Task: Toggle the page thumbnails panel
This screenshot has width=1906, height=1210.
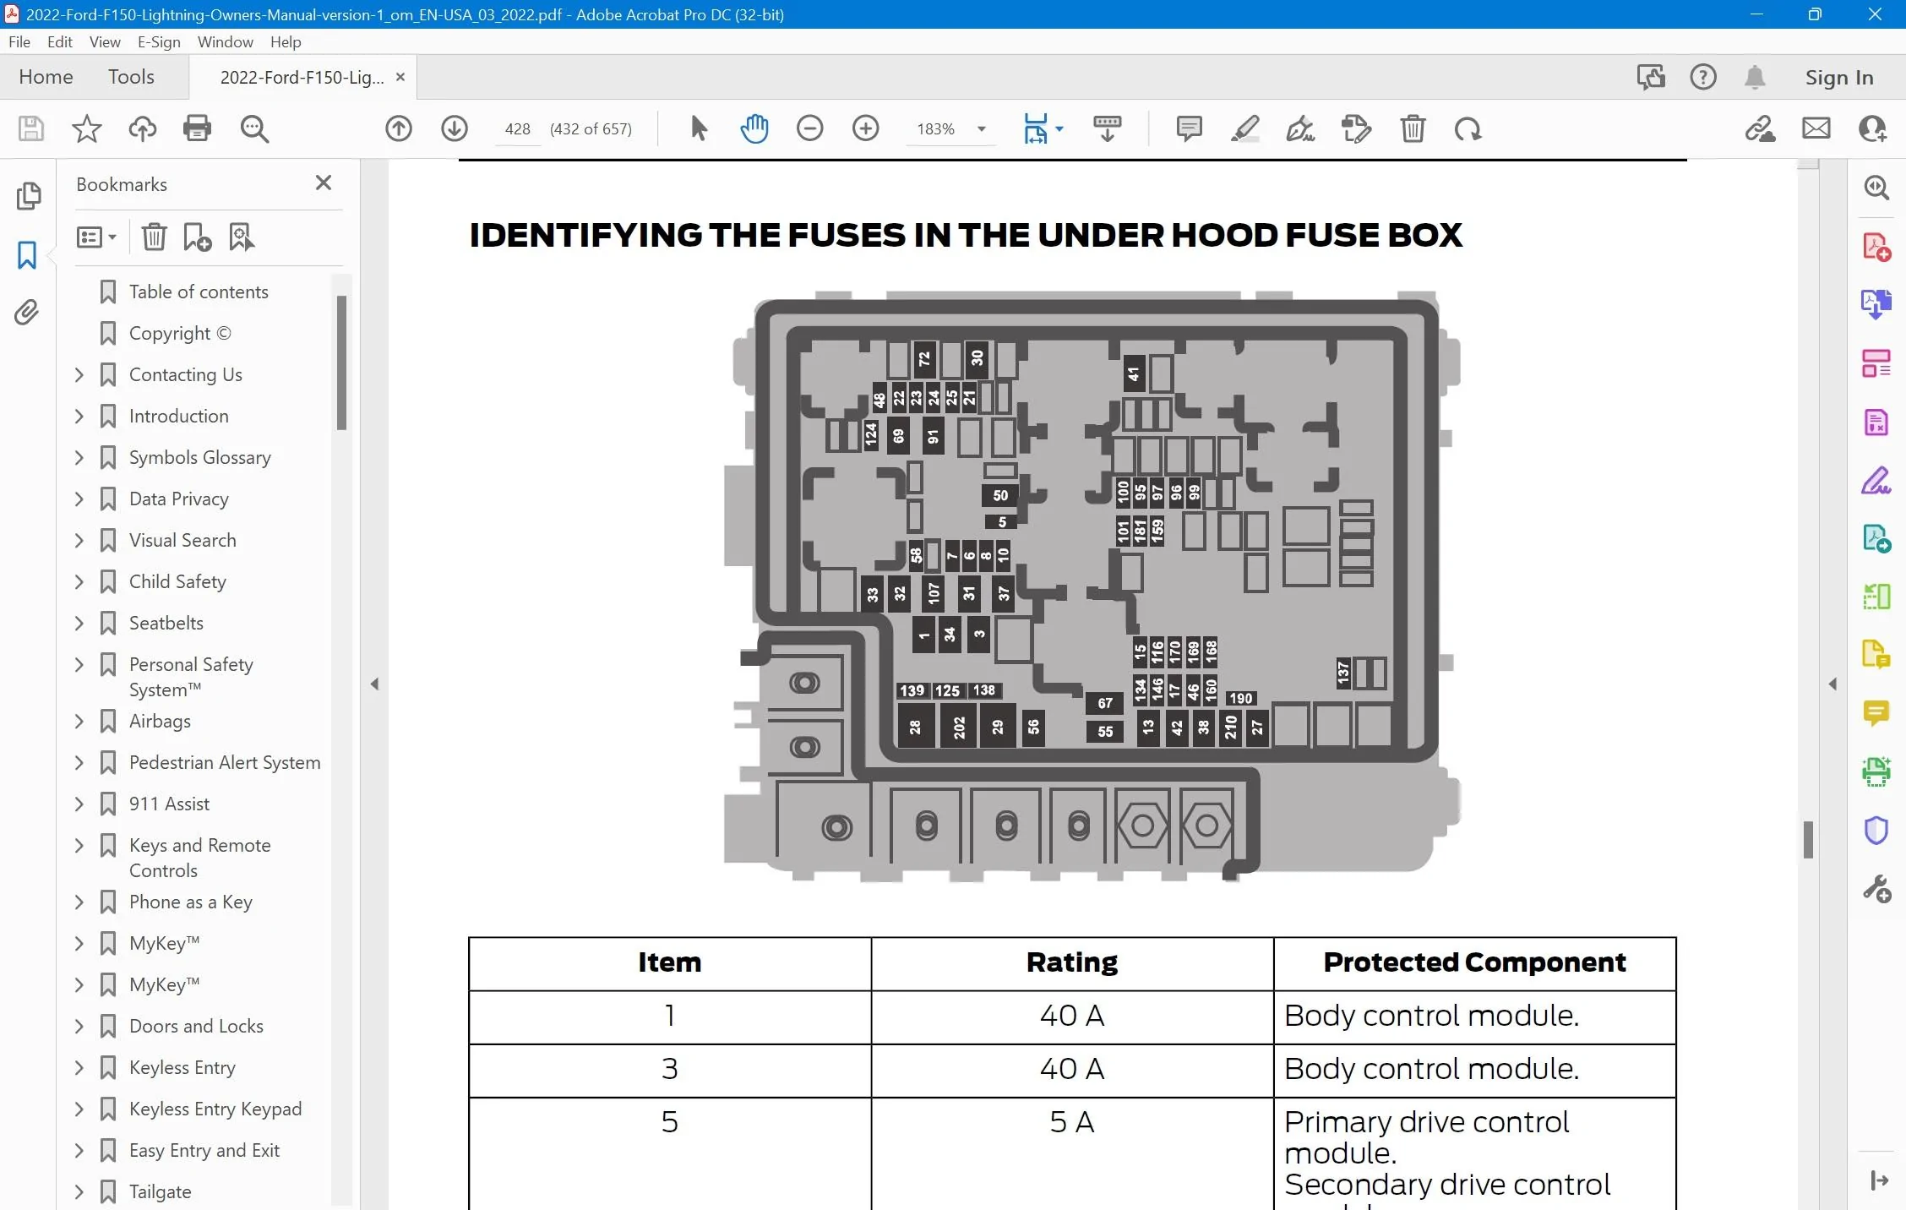Action: 27,196
